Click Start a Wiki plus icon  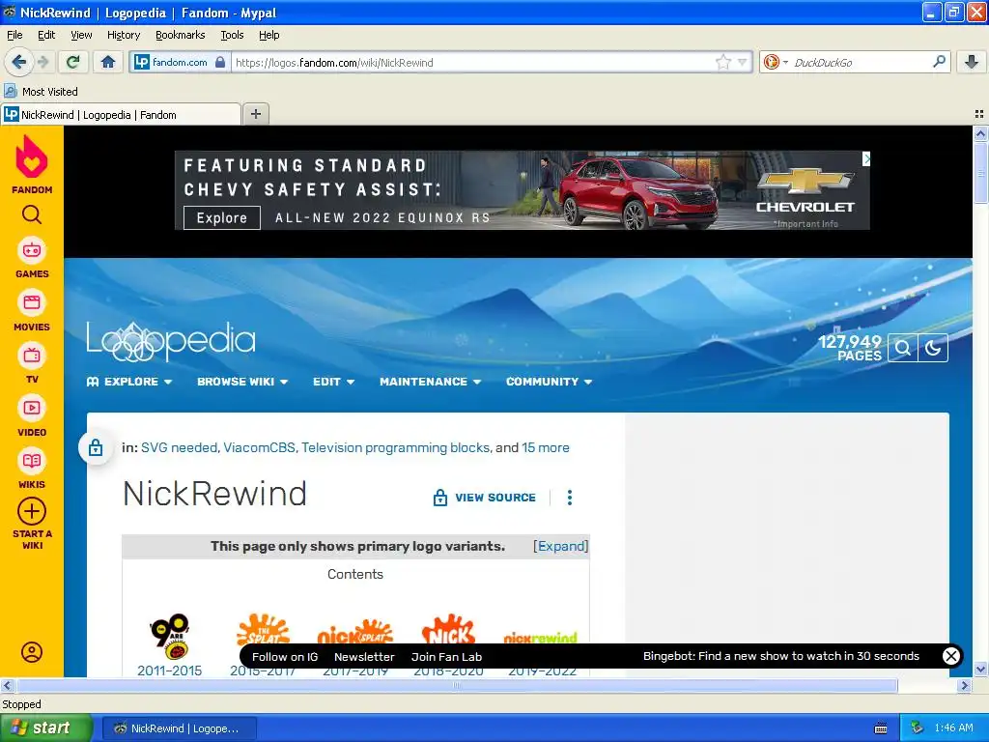pyautogui.click(x=32, y=511)
